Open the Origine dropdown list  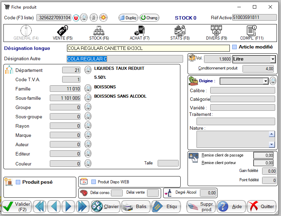point(265,81)
